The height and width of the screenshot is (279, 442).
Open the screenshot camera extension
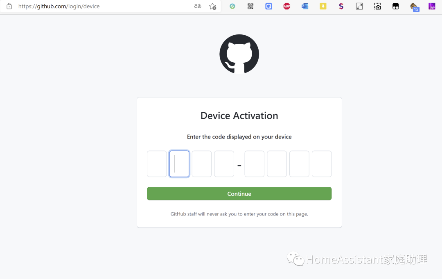click(377, 6)
